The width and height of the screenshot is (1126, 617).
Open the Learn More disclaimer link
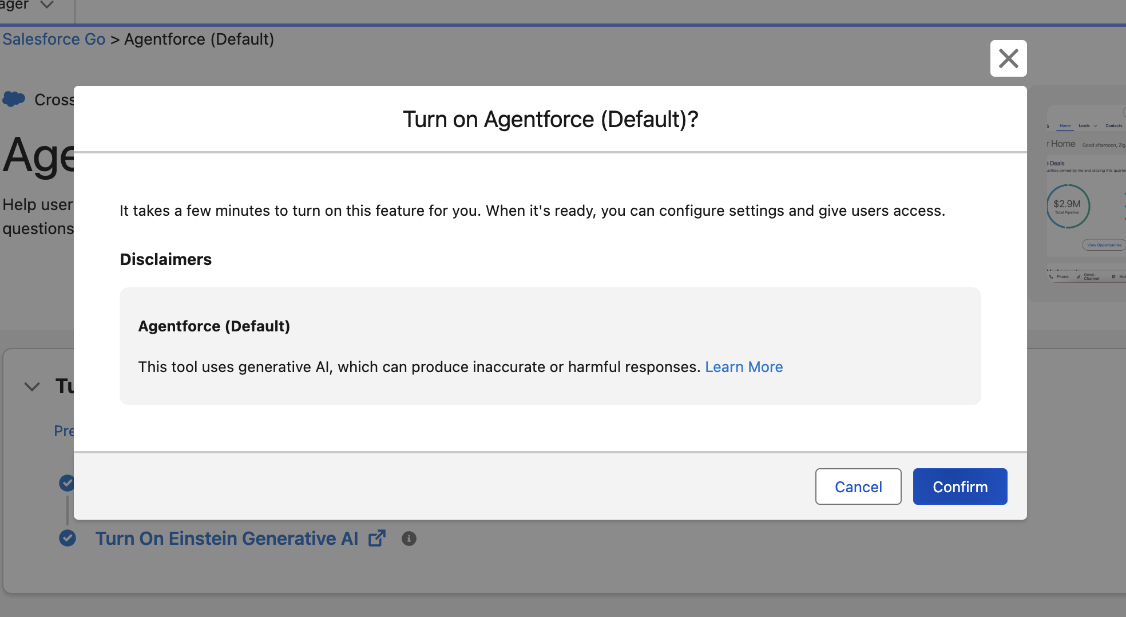(743, 367)
